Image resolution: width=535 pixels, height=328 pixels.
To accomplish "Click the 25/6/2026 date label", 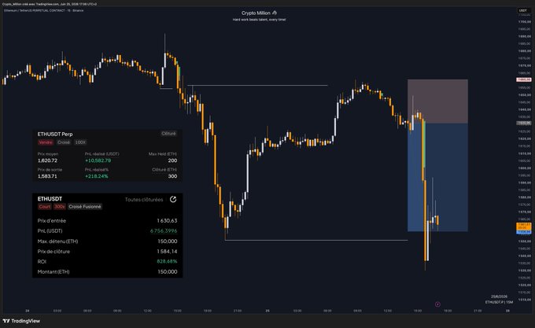I will pyautogui.click(x=499, y=297).
